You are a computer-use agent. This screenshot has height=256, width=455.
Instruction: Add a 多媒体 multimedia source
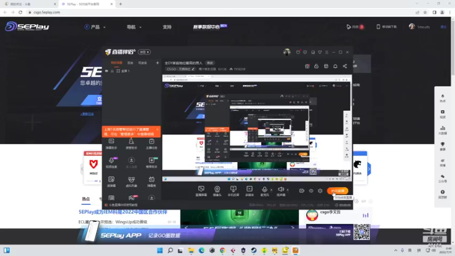click(249, 191)
